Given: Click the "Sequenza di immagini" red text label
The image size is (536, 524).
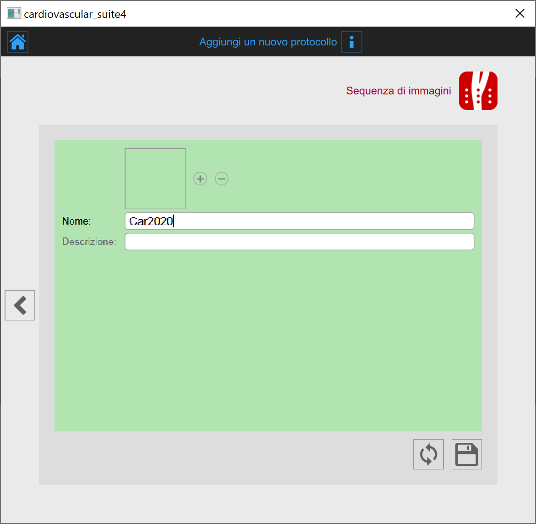Looking at the screenshot, I should coord(399,91).
